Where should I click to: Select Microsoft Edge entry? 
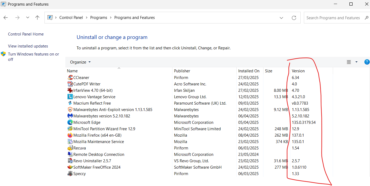[x=87, y=122]
